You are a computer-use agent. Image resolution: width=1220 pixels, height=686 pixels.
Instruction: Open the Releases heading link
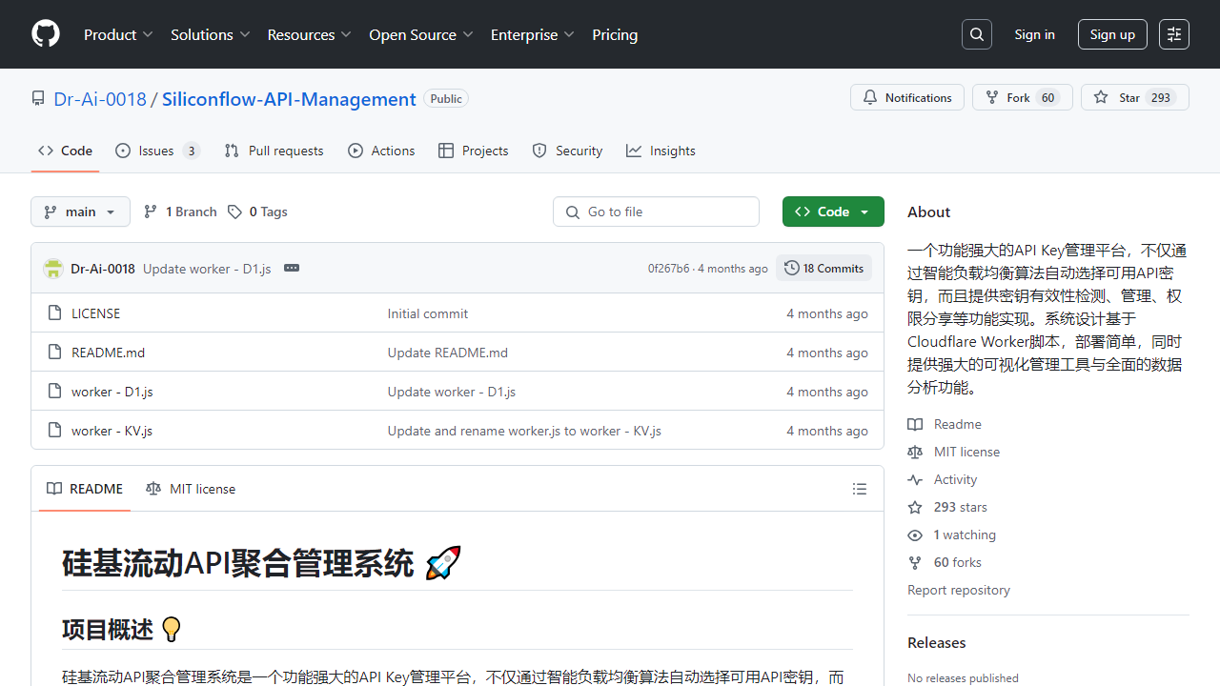(937, 642)
